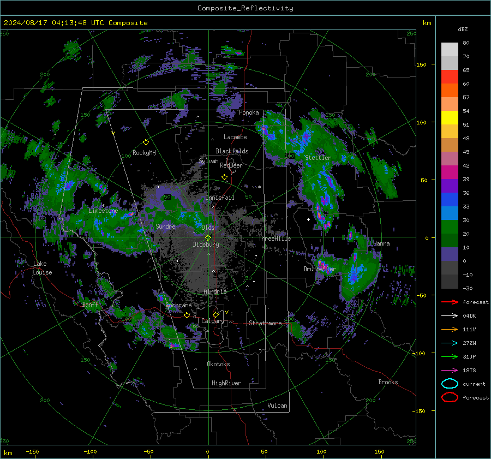Click the RockyMH label
This screenshot has height=459, width=491.
coord(144,153)
